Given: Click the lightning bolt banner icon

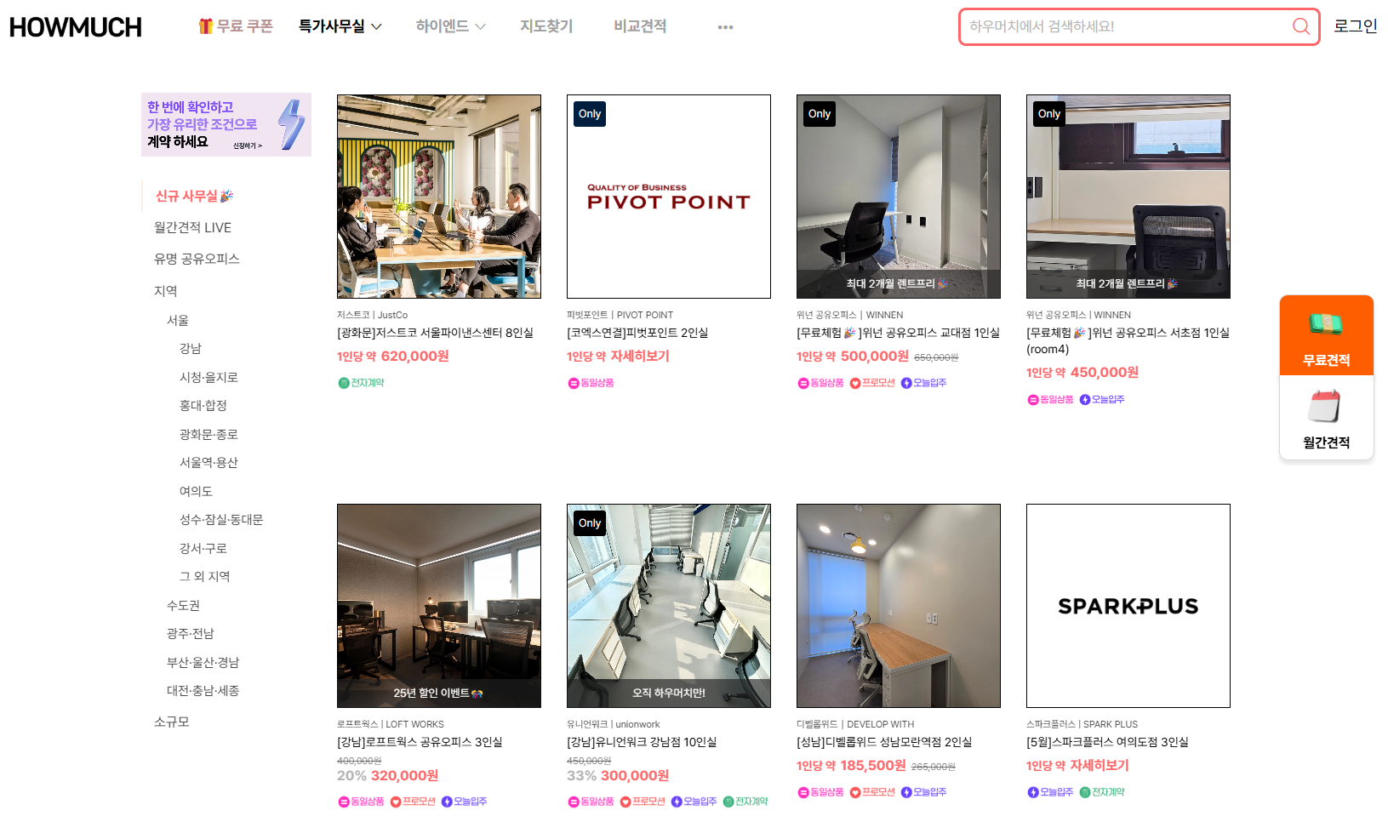Looking at the screenshot, I should point(291,124).
